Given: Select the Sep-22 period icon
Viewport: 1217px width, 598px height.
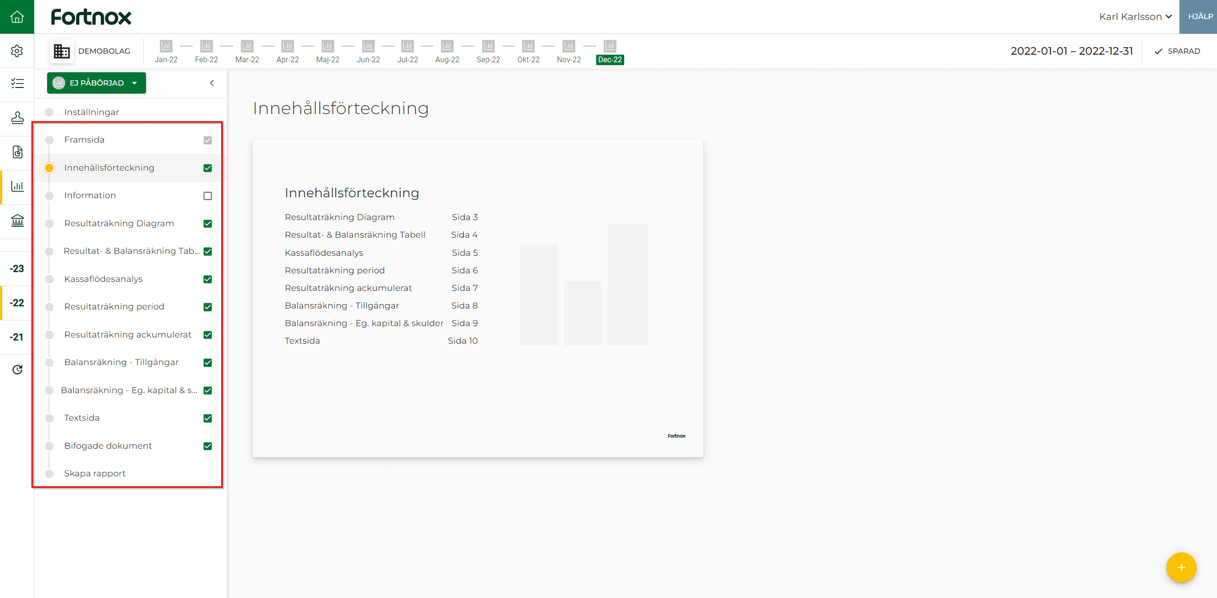Looking at the screenshot, I should tap(488, 46).
